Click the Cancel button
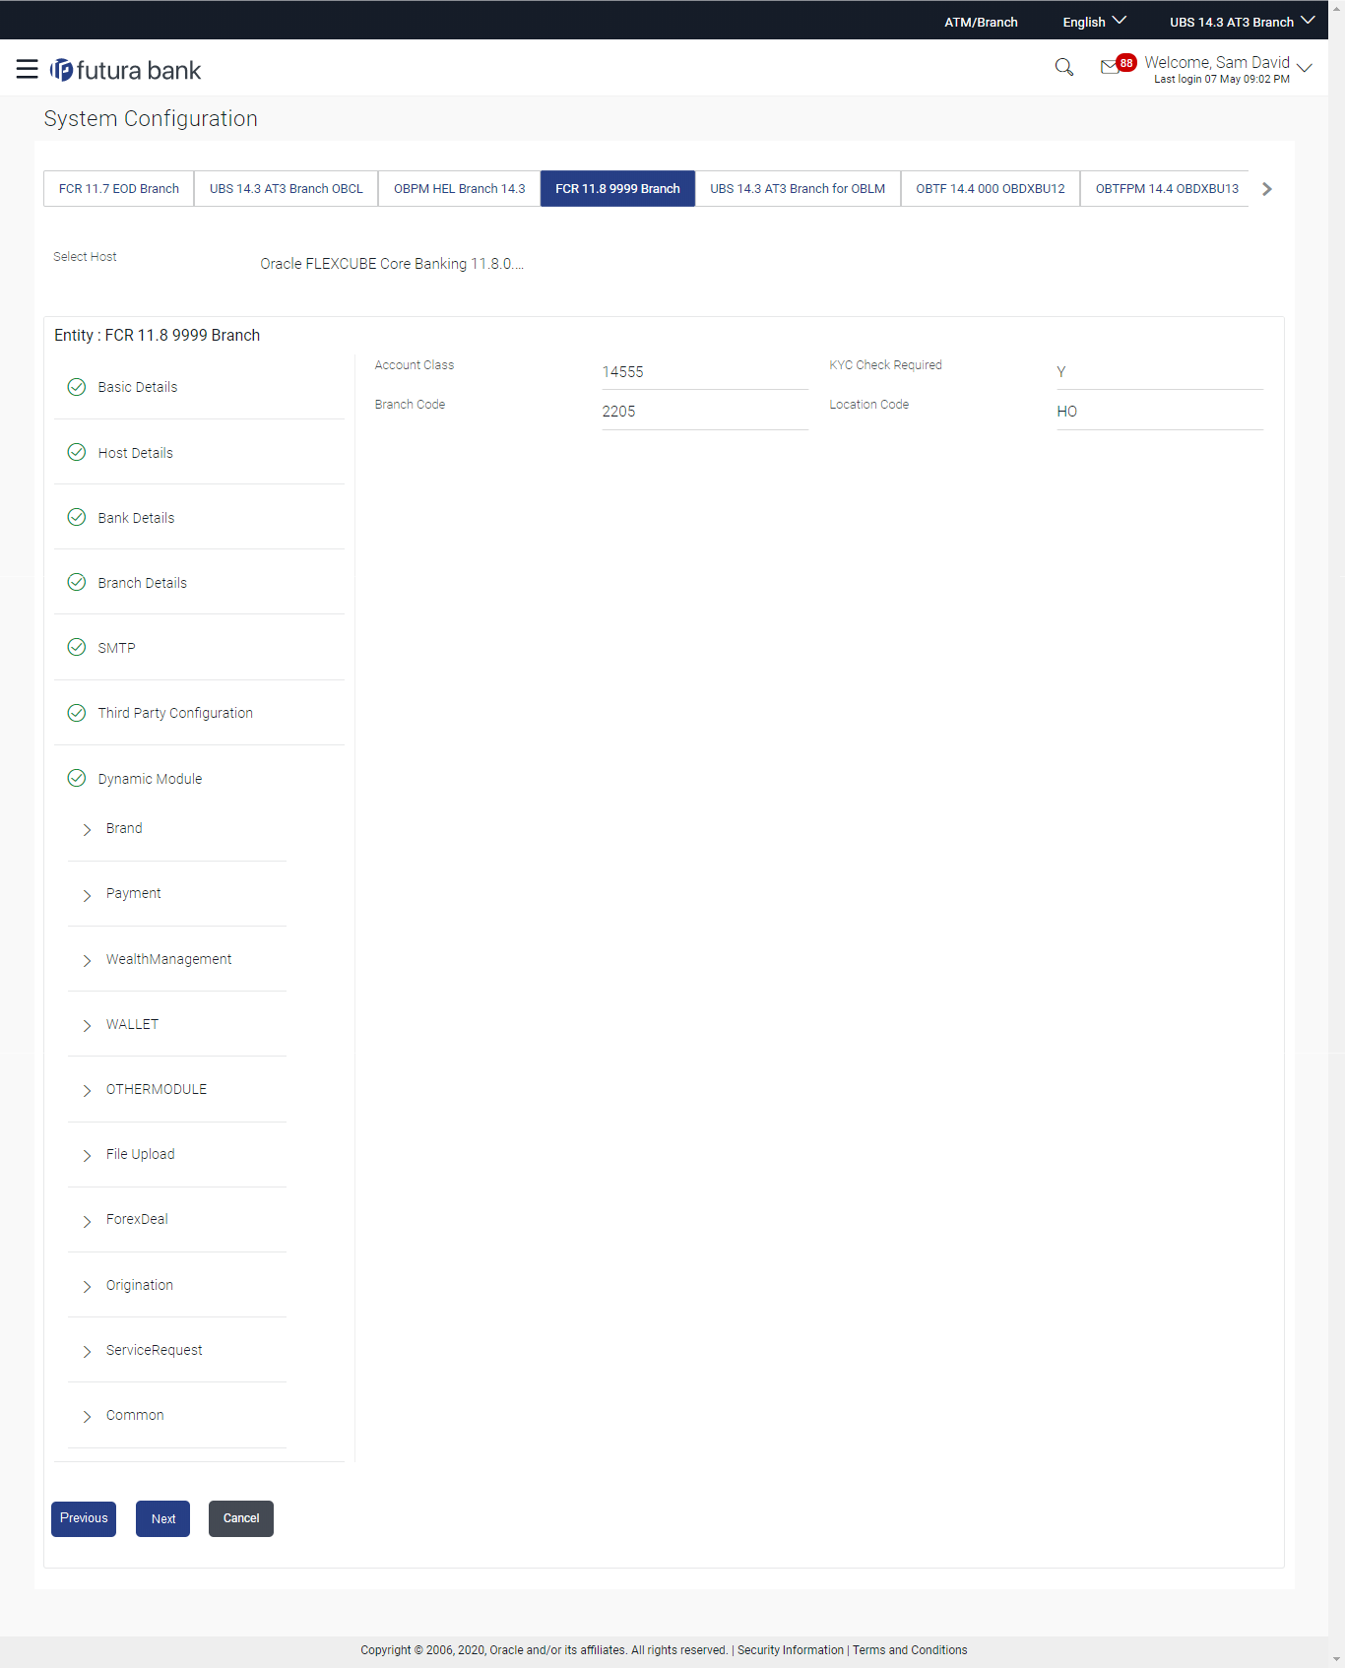 coord(241,1518)
